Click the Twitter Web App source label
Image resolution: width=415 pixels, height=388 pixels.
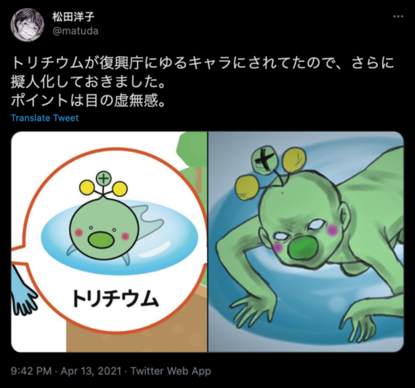pos(171,371)
